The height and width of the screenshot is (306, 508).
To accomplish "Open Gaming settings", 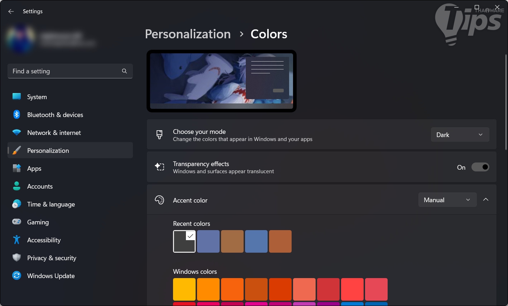I will 70,222.
